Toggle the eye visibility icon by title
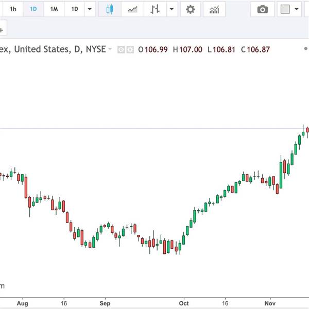 [x=121, y=49]
